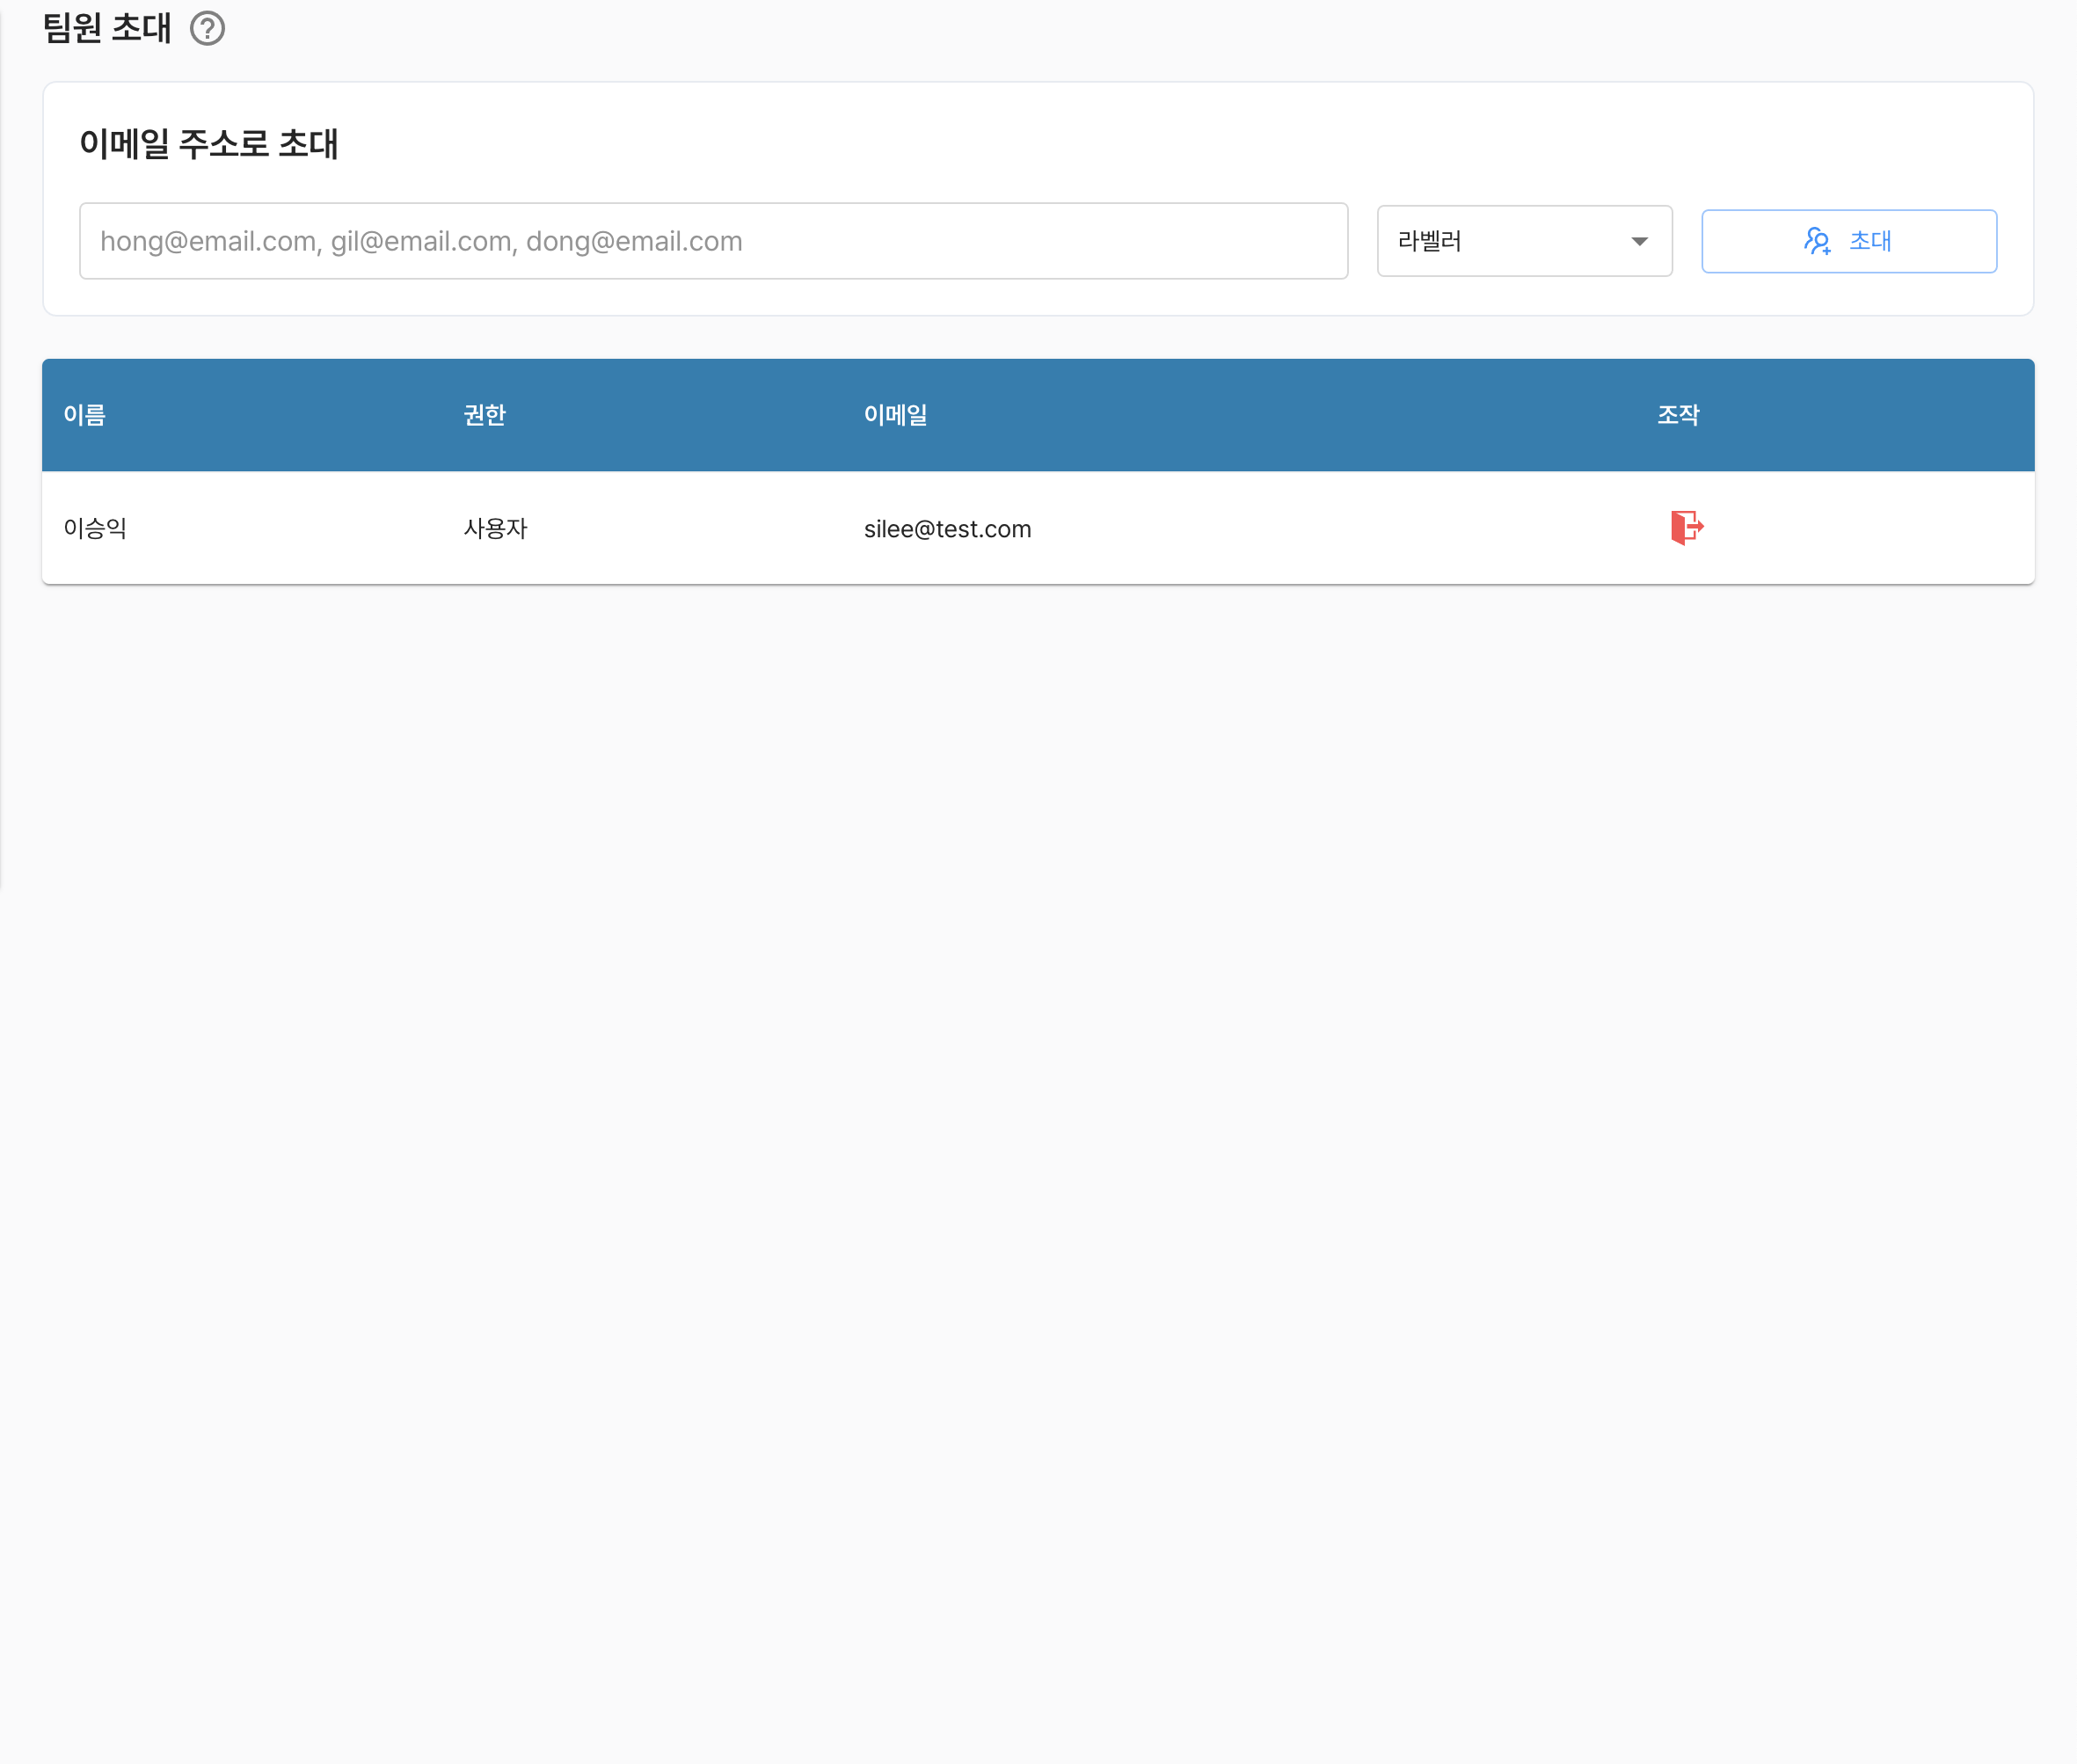Remove member 이승익 with the red exit icon
The image size is (2077, 1764).
tap(1686, 527)
